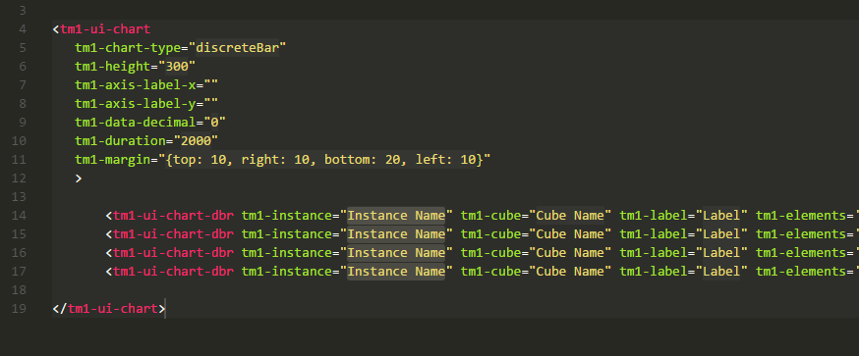Screen dimensions: 859x356
Task: Click Cube Name value on line 15
Action: 570,234
